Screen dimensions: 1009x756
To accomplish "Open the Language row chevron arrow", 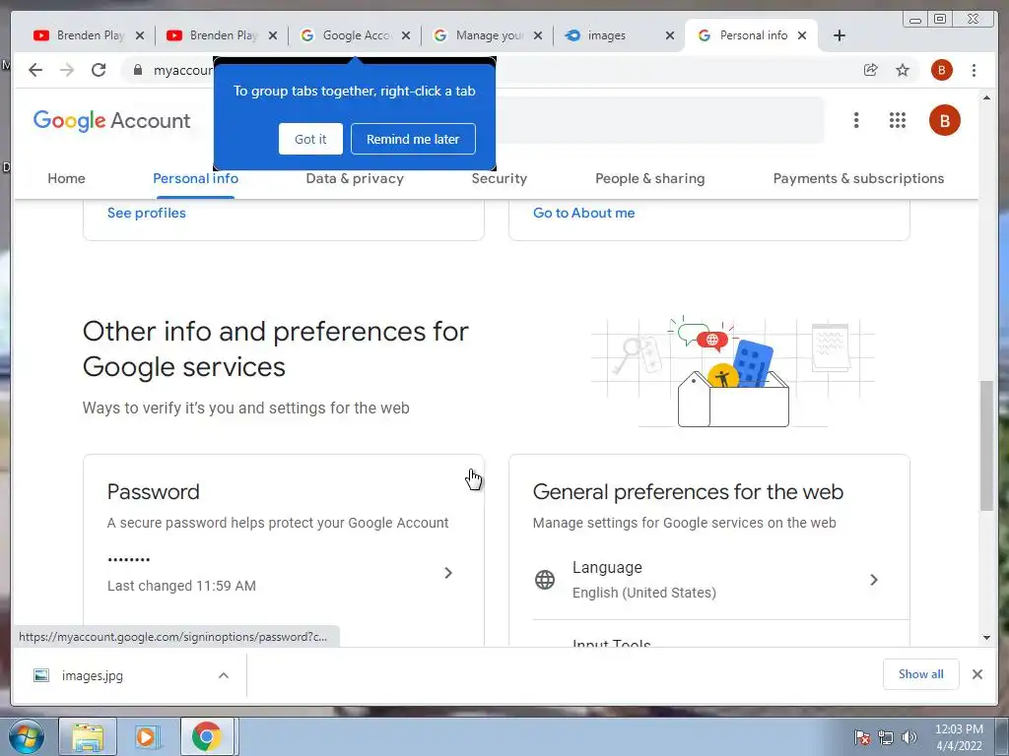I will 874,580.
